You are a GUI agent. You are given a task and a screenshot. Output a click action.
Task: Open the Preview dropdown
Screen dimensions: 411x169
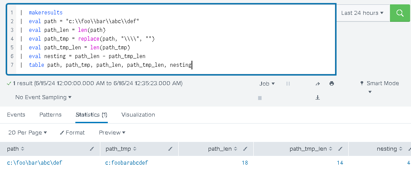(112, 133)
